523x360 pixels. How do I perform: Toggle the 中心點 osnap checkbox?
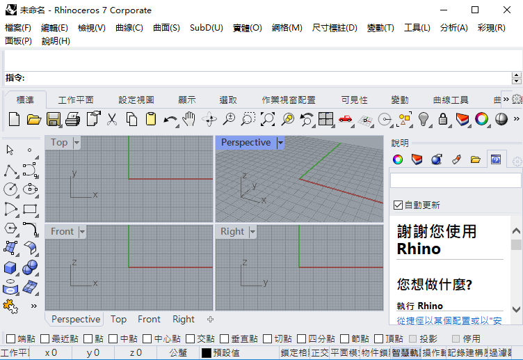[x=147, y=339]
